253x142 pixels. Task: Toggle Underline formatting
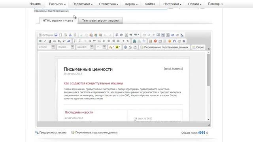[50, 41]
